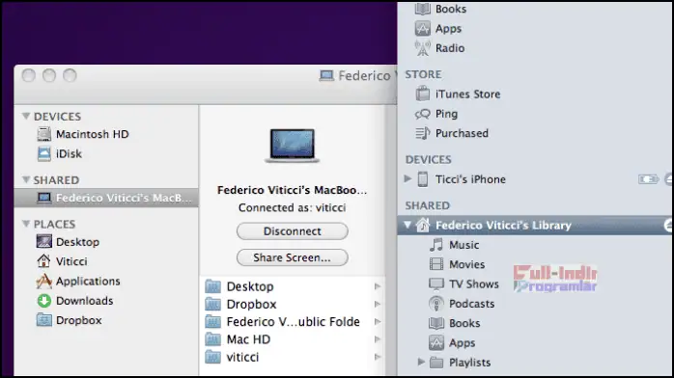Click the iDisk icon in Finder sidebar
The height and width of the screenshot is (378, 674).
43,153
